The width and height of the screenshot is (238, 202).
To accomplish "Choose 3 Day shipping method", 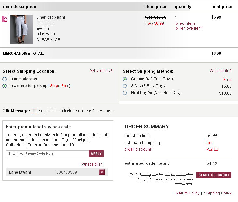I will [x=125, y=86].
